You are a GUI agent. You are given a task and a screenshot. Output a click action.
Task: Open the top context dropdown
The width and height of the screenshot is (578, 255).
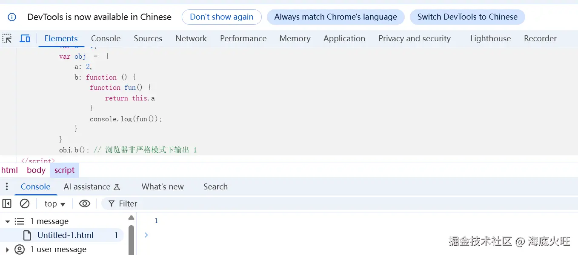point(55,203)
